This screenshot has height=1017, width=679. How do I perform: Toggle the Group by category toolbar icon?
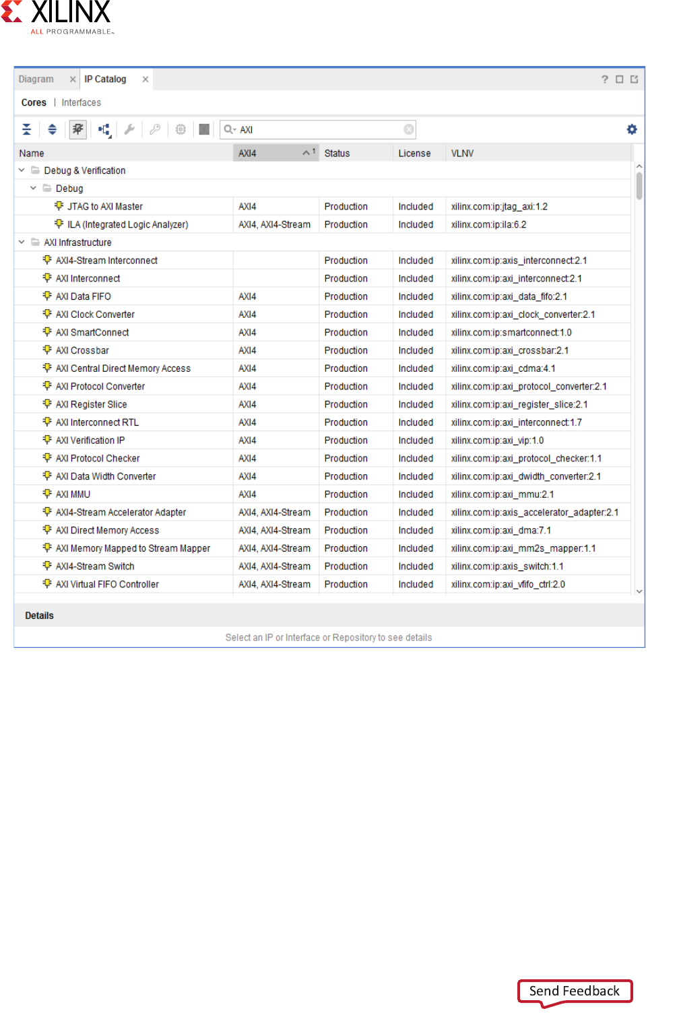78,129
